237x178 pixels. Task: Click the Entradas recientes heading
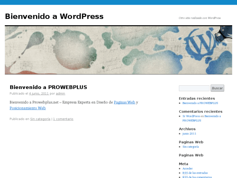coord(197,98)
